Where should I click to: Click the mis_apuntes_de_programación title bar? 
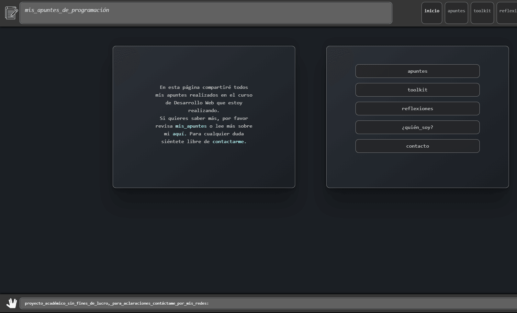click(206, 13)
